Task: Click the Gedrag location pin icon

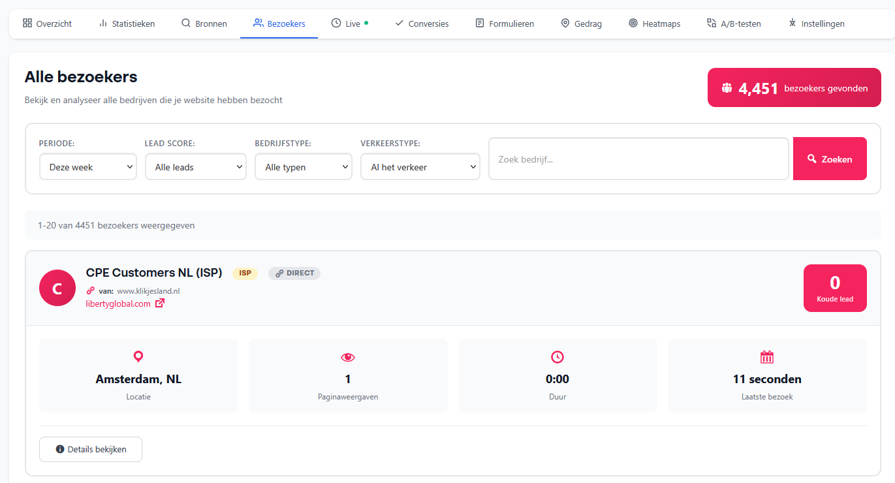Action: (x=565, y=23)
